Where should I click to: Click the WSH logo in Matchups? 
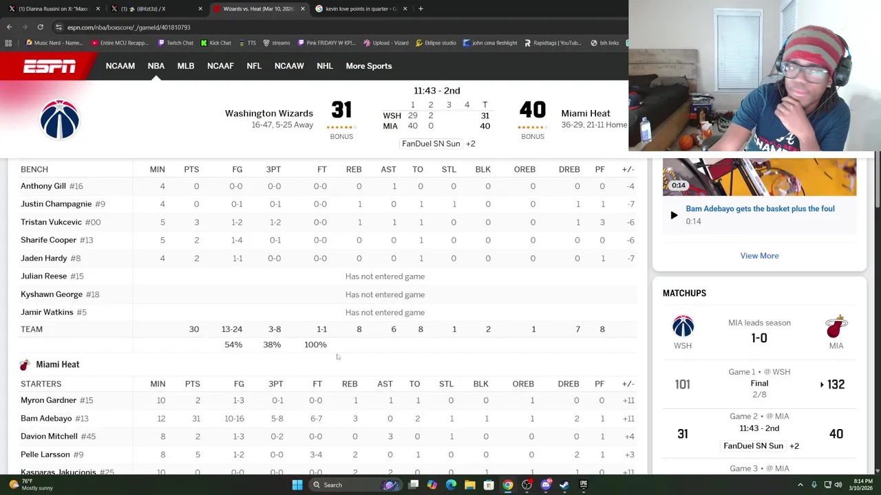pyautogui.click(x=683, y=326)
